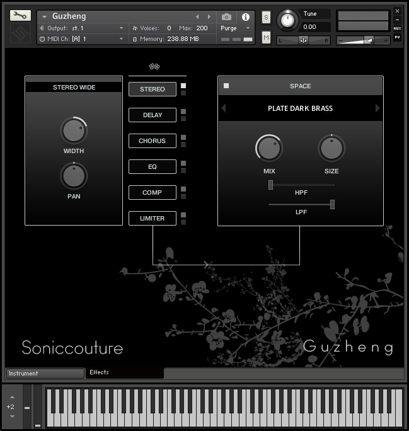Open Output st. 1 dropdown
Screen dimensions: 409x431
(122, 28)
